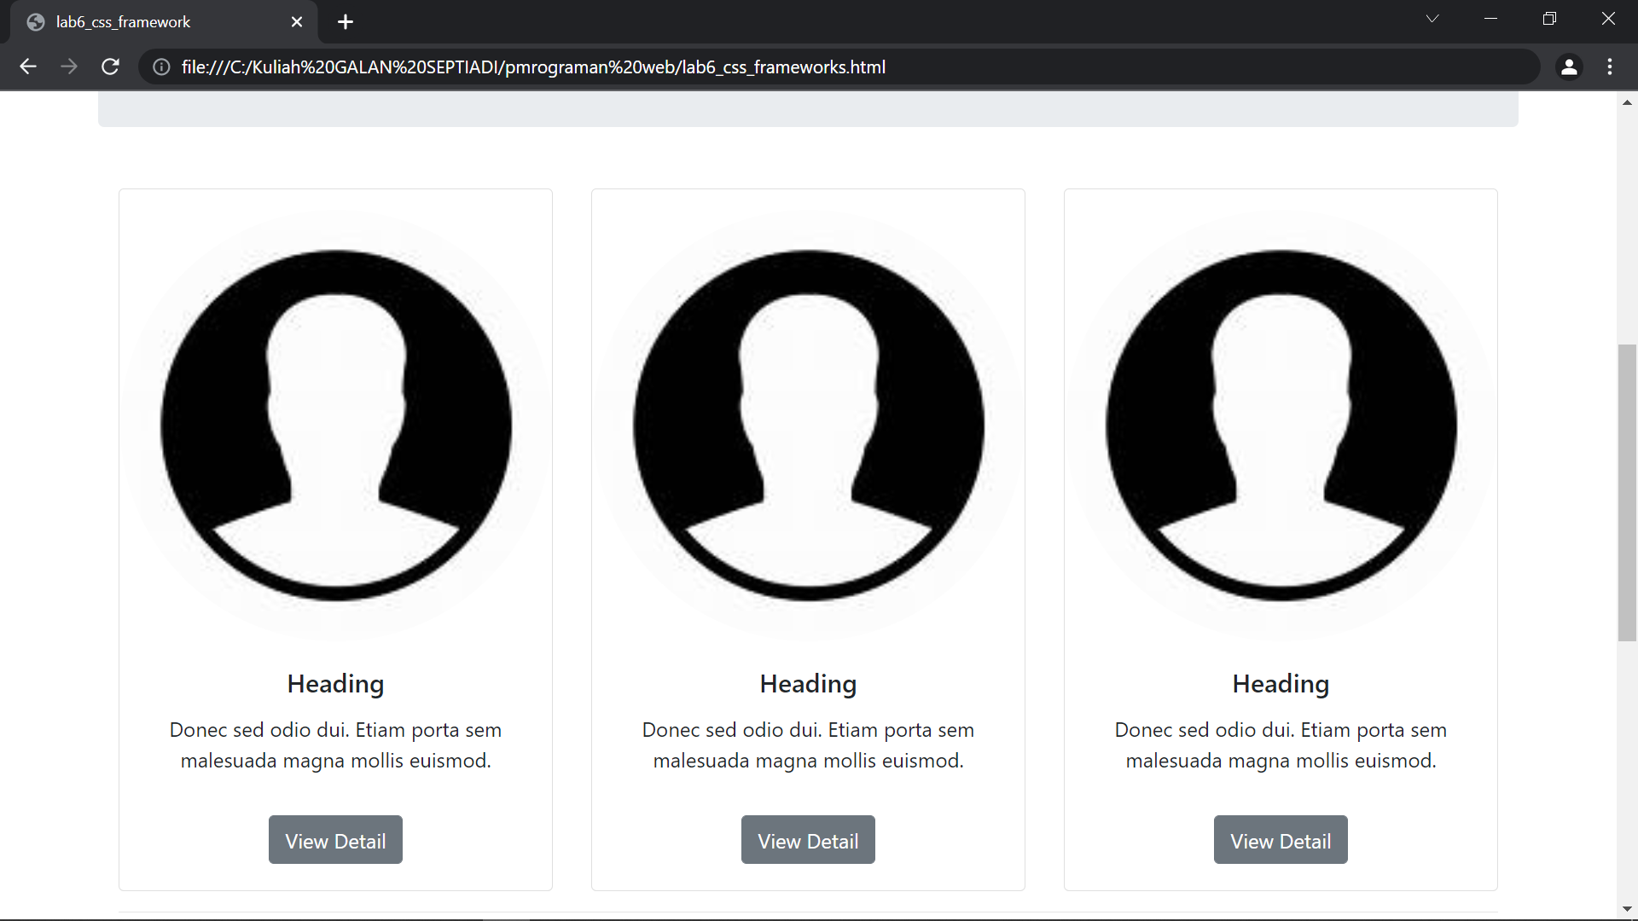The image size is (1638, 921).
Task: Click the first Heading title
Action: point(334,683)
